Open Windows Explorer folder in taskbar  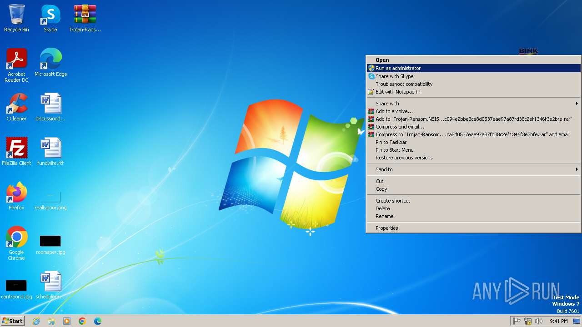pos(51,321)
